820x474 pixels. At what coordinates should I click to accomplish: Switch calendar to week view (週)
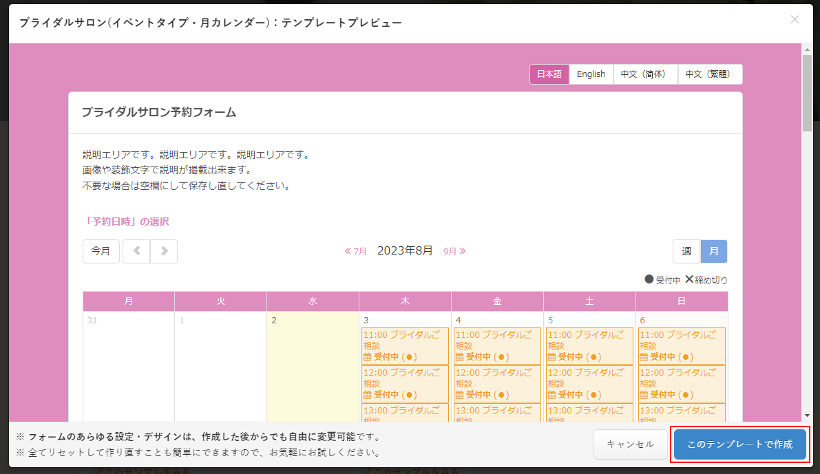click(686, 252)
